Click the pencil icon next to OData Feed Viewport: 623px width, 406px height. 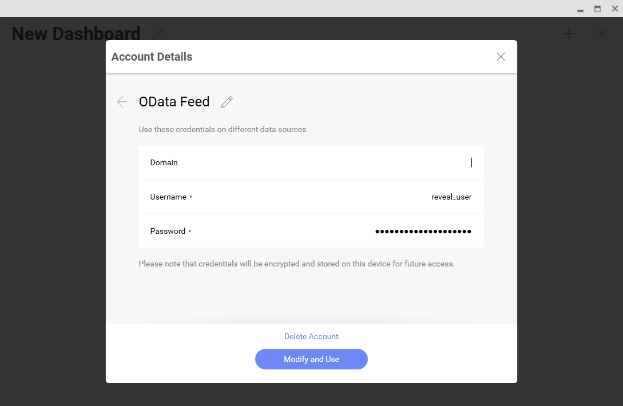(227, 102)
